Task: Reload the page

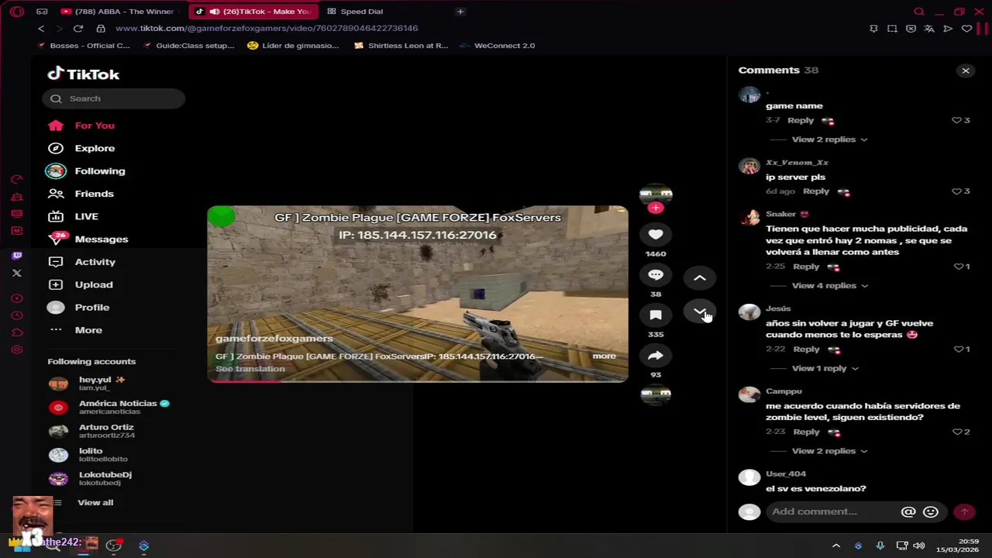Action: point(78,29)
